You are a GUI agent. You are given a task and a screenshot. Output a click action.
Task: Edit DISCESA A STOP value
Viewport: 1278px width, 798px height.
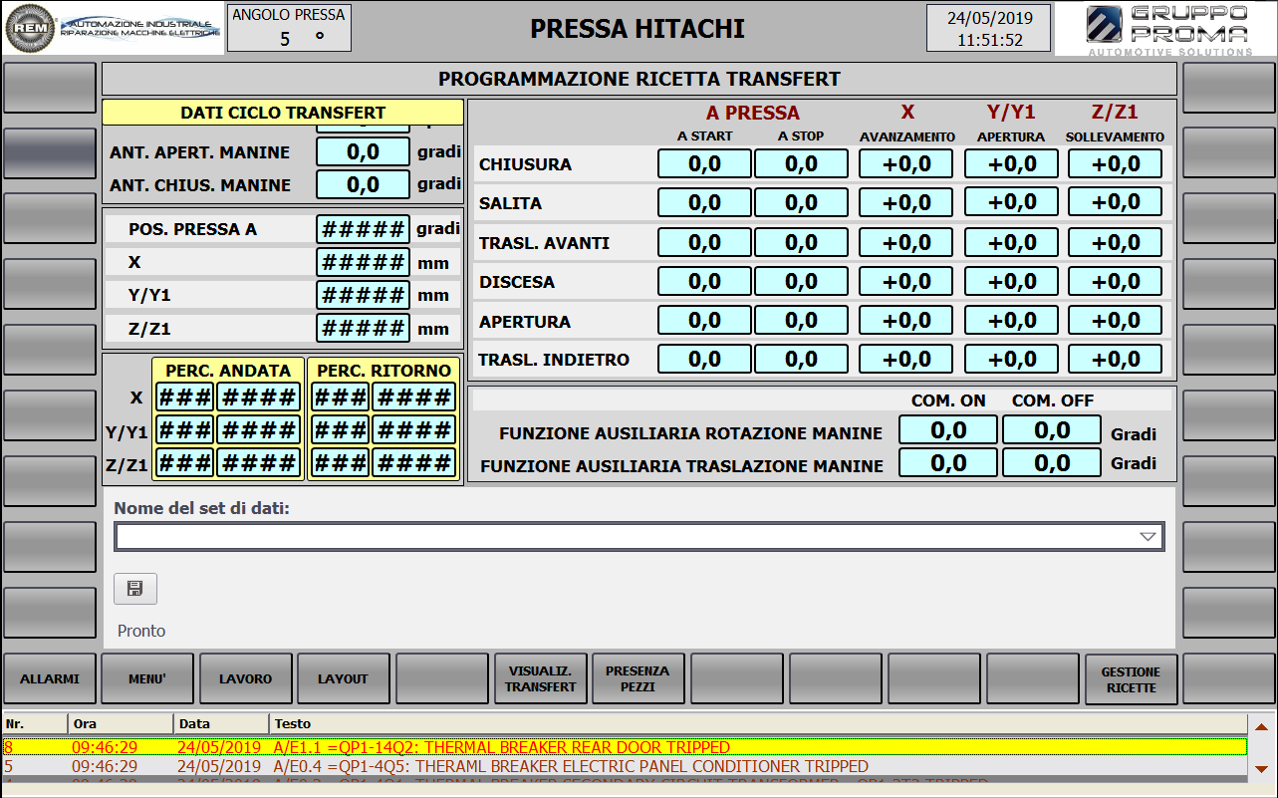click(x=801, y=281)
